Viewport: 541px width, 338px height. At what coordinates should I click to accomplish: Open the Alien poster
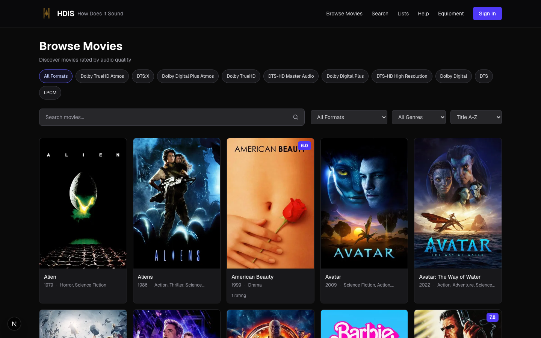83,203
